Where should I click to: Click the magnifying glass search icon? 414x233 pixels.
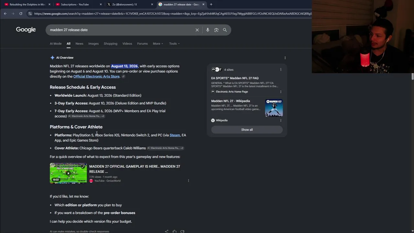click(225, 30)
